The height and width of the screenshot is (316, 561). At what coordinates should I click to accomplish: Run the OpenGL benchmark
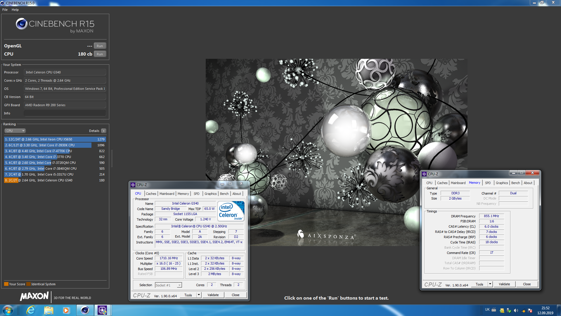(x=100, y=46)
